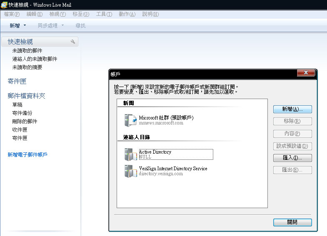Click the 帳戶 dialog title bar
This screenshot has width=327, height=236.
(203, 75)
